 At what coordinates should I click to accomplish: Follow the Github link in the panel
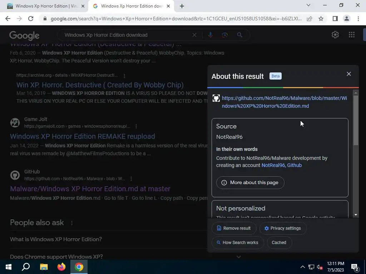(x=295, y=165)
